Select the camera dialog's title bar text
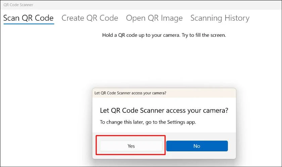This screenshot has height=167, width=282. click(x=130, y=93)
